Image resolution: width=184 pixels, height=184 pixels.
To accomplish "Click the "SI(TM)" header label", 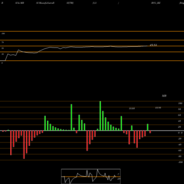I will coord(70,3).
